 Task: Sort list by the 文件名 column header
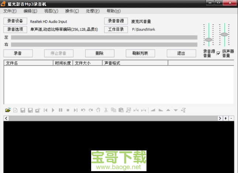pyautogui.click(x=28, y=63)
